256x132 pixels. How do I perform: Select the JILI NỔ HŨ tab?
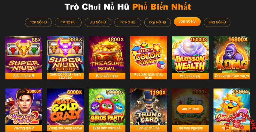click(98, 22)
